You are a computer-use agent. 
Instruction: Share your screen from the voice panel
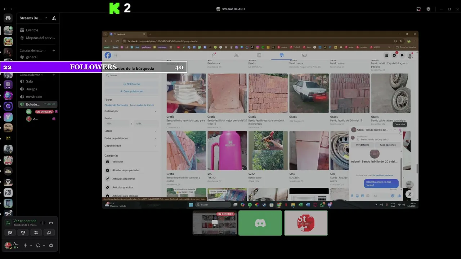point(23,233)
